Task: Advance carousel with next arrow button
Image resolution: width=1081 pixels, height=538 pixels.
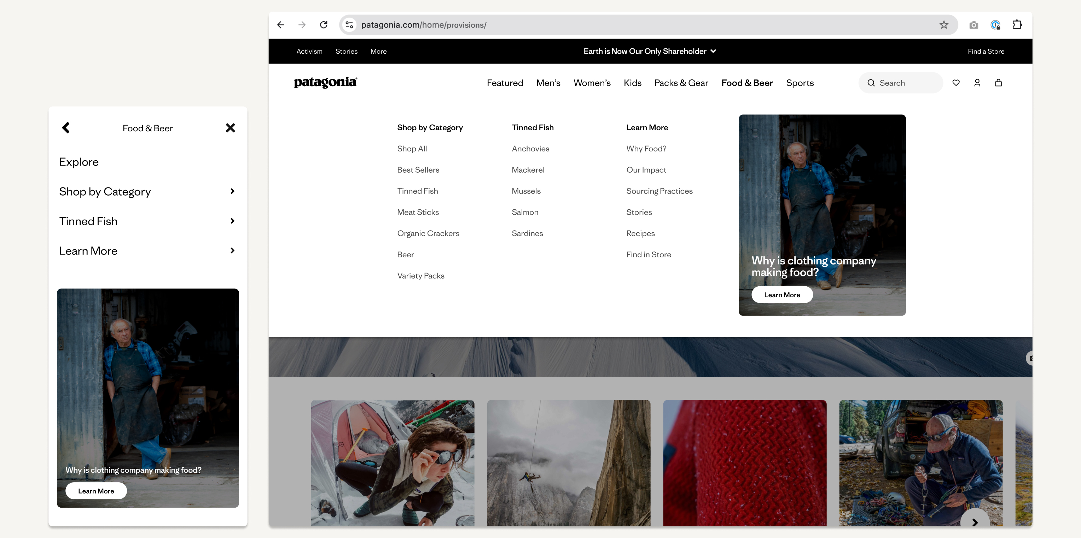Action: click(x=975, y=522)
